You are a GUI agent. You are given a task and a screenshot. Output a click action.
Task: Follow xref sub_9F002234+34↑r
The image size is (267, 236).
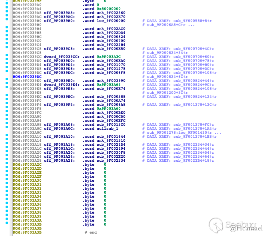(x=194, y=145)
